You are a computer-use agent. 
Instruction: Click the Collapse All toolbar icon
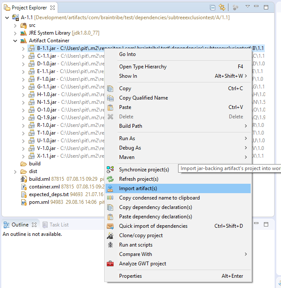213,8
